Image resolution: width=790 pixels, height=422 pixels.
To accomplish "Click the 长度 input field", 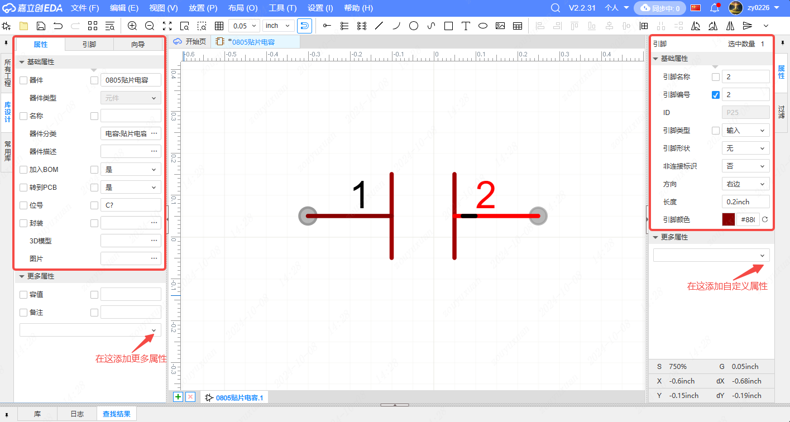I will tap(745, 202).
